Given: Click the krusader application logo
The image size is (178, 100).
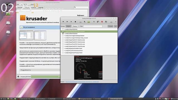Looking at the screenshot, I should pos(23,18).
